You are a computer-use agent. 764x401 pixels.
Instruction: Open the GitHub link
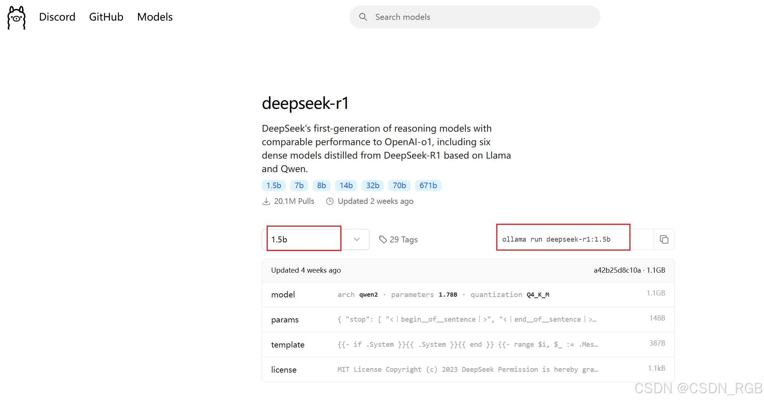[x=106, y=17]
